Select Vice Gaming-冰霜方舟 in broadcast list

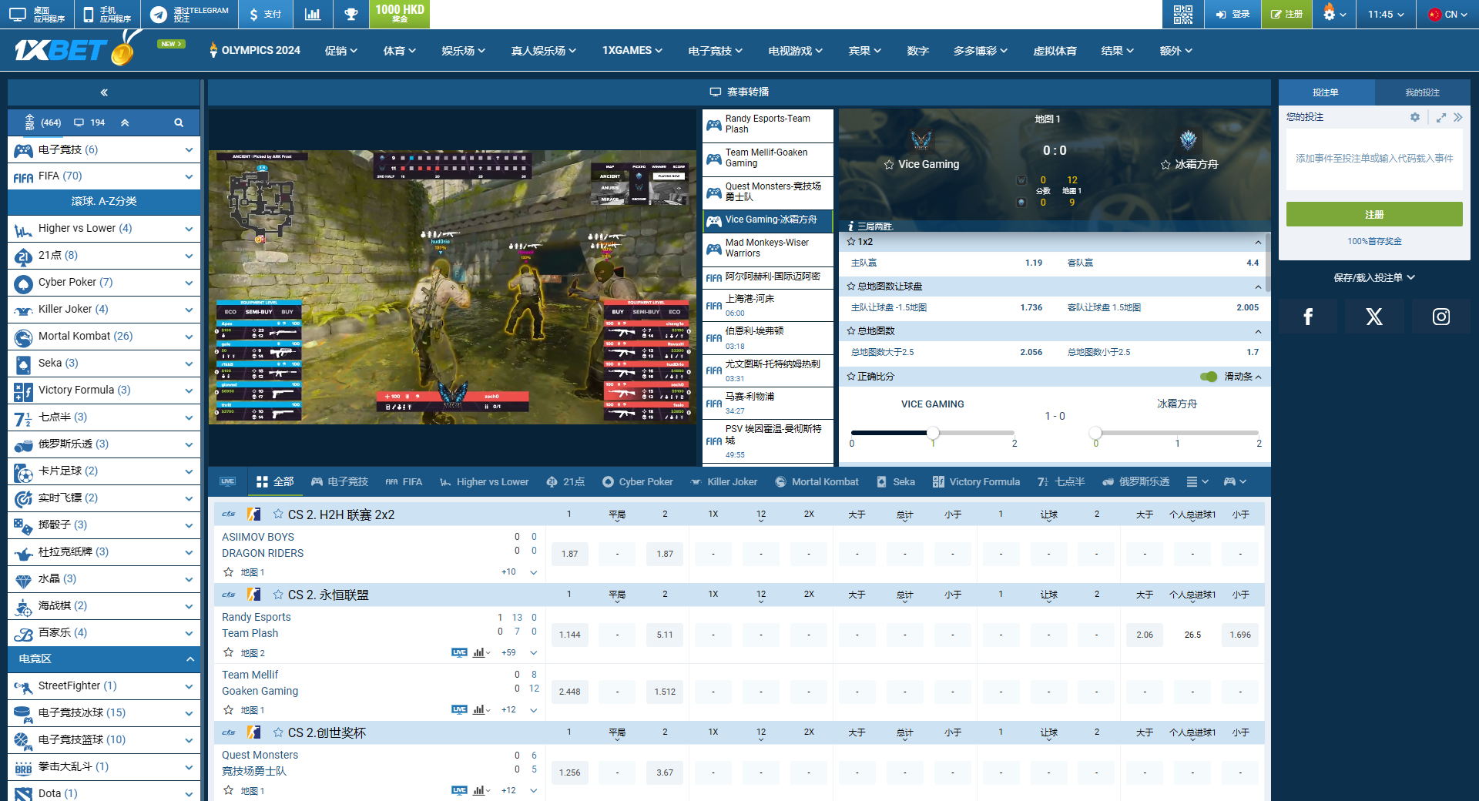coord(768,220)
